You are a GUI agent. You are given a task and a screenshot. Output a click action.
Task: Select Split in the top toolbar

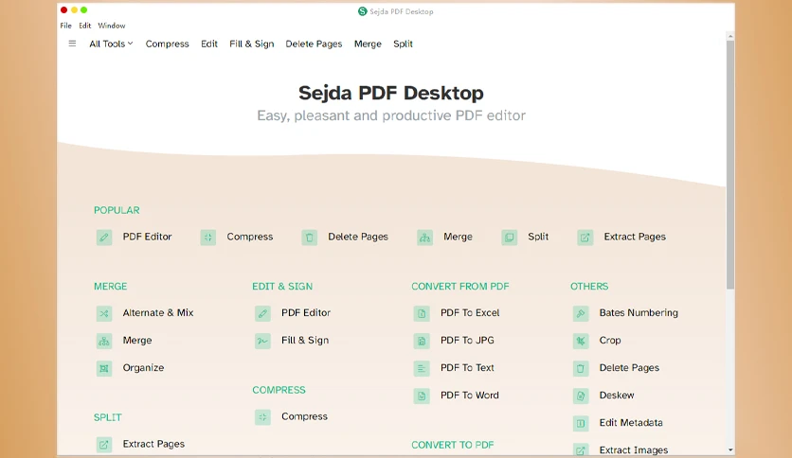click(x=403, y=44)
